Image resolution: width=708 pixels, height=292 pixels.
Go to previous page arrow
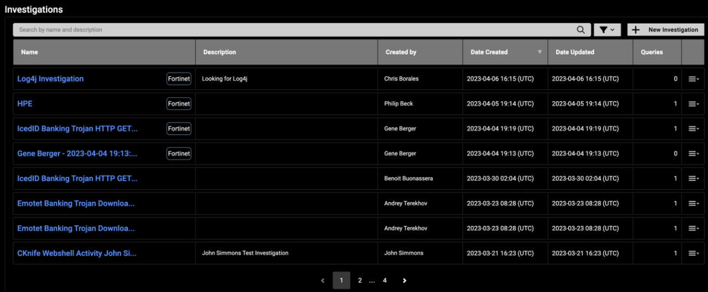click(x=323, y=280)
